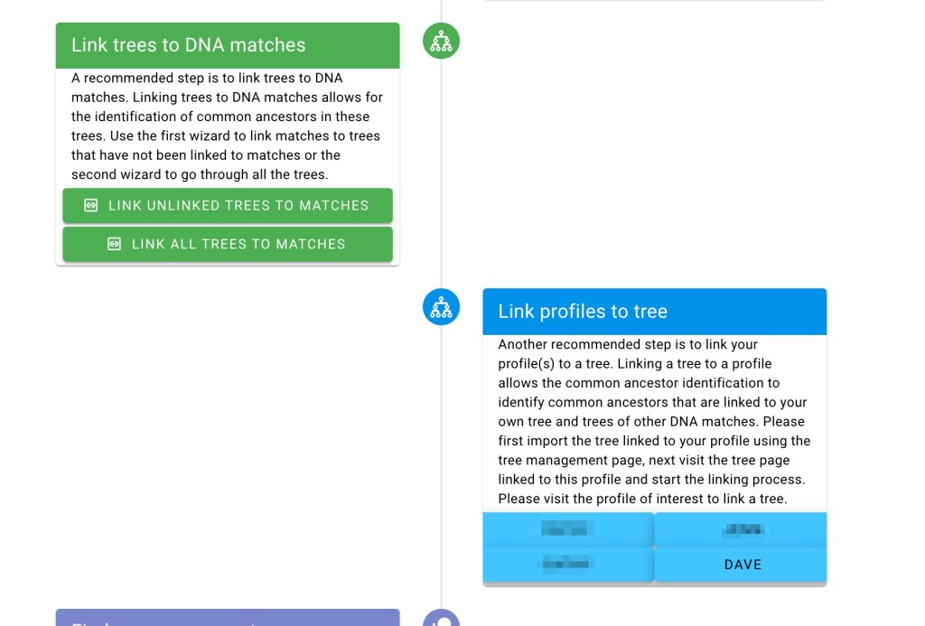This screenshot has height=626, width=925.
Task: Click the 'Link trees to DNA matches' heading
Action: 189,45
